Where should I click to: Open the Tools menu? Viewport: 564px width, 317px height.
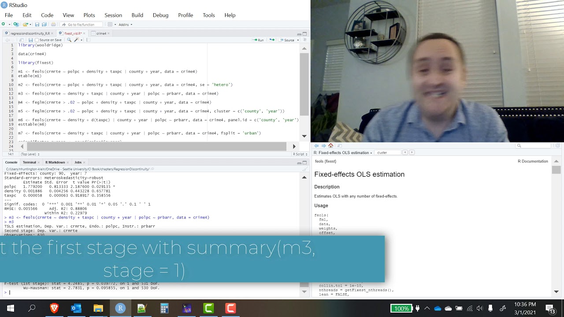tap(209, 15)
